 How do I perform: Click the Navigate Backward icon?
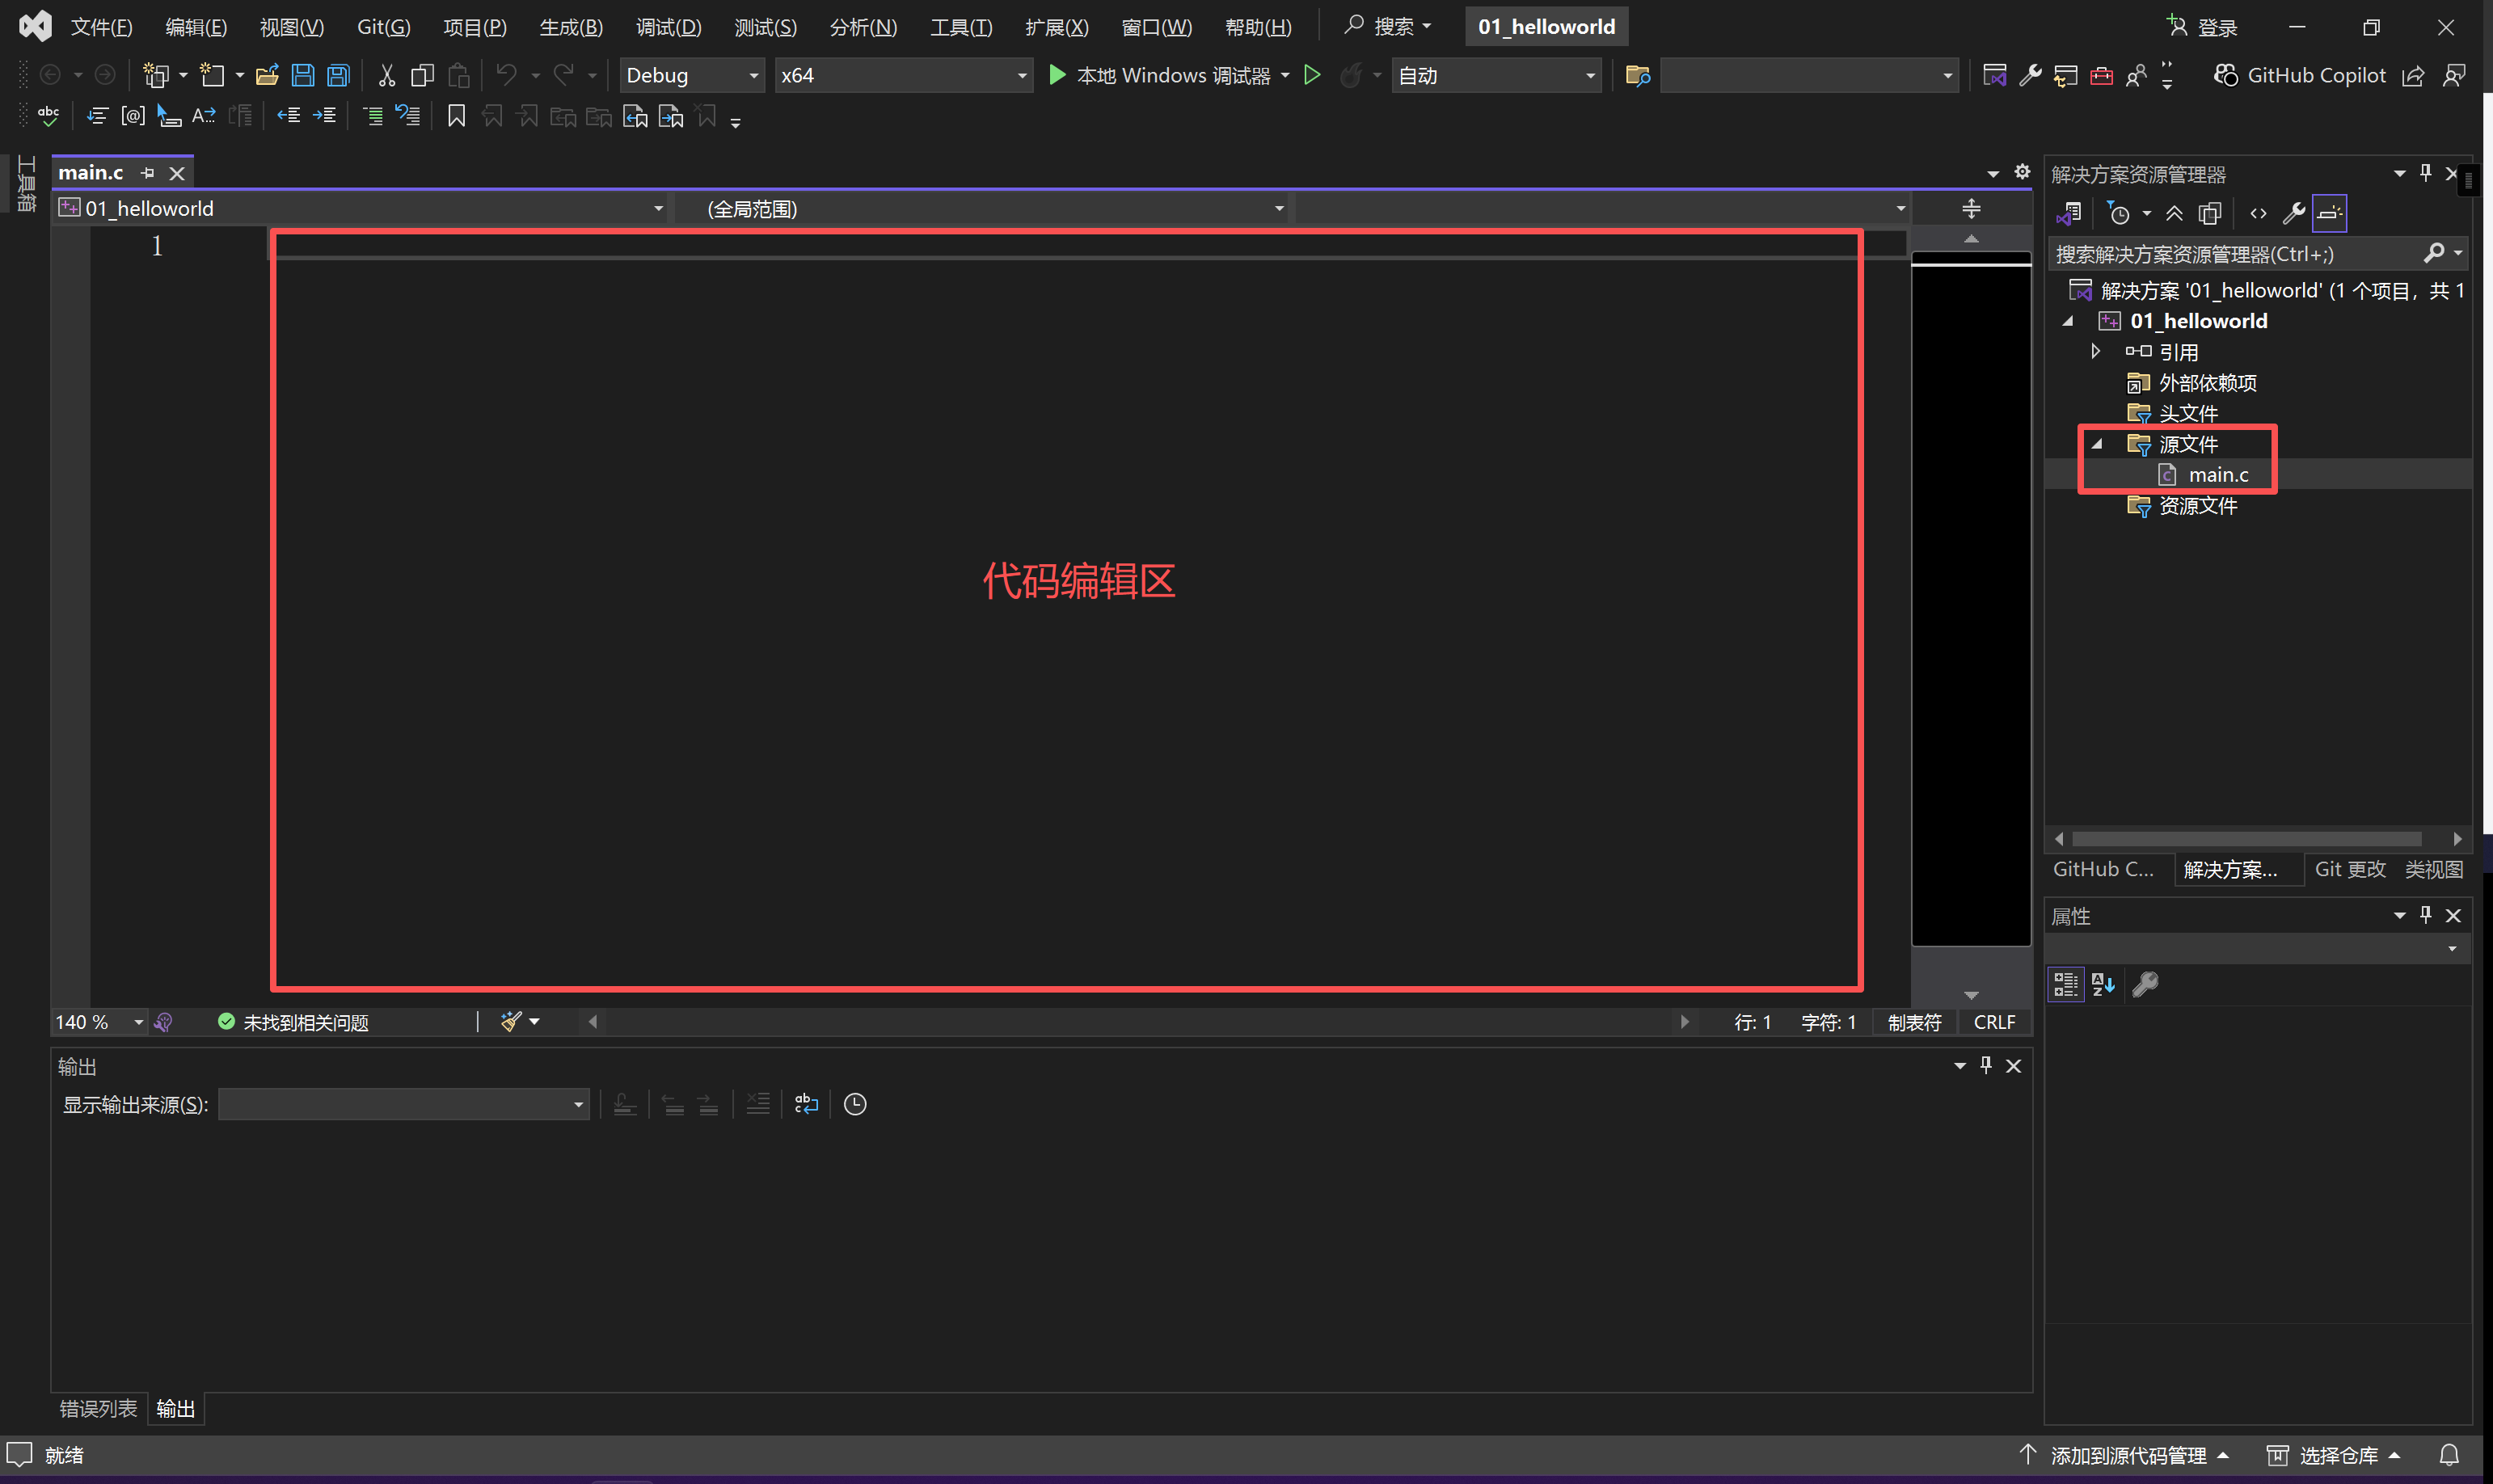tap(50, 75)
